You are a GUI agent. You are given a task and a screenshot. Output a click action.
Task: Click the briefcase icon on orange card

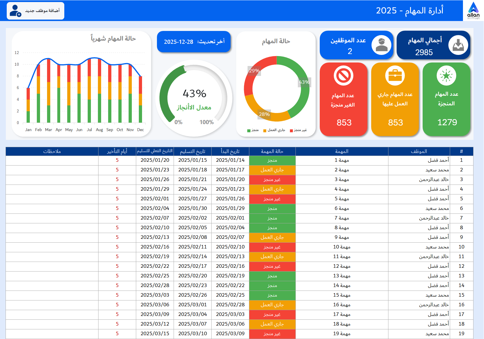click(395, 76)
